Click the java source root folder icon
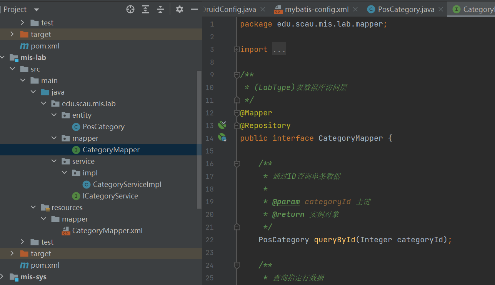Viewport: 495px width, 285px height. tap(45, 92)
